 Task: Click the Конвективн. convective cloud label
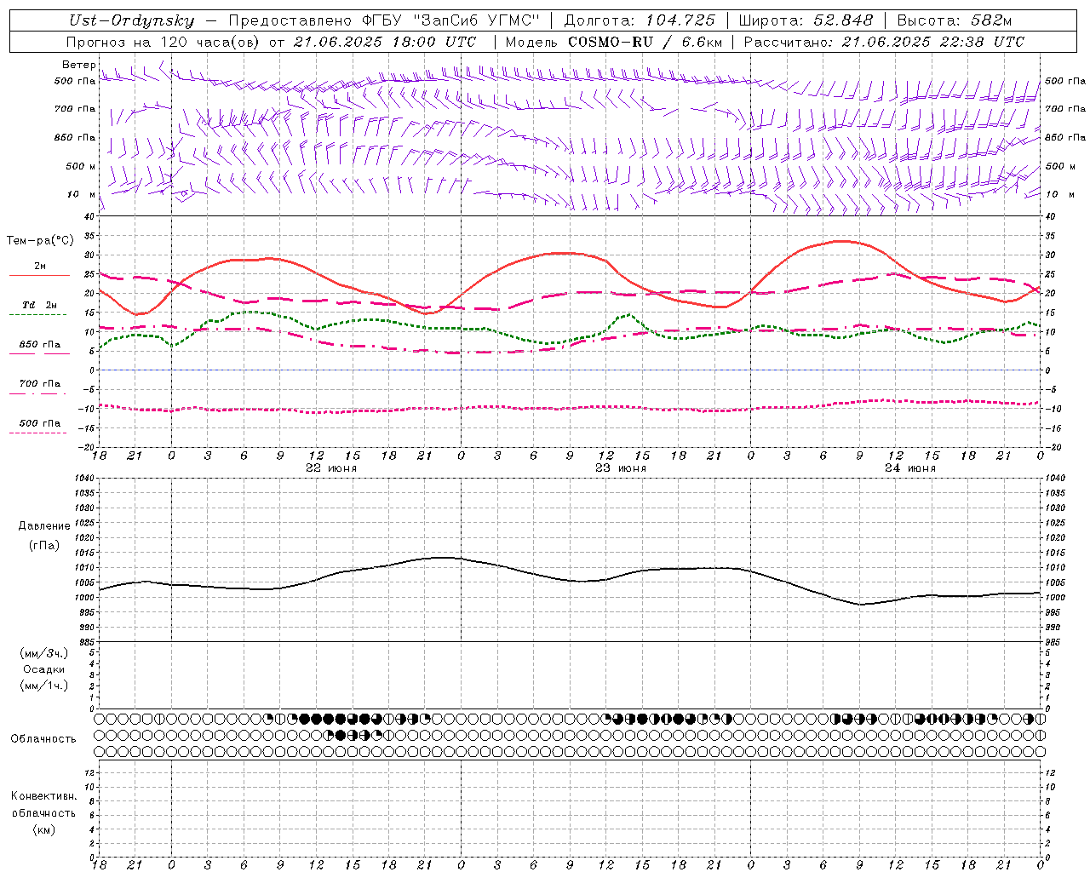(44, 796)
